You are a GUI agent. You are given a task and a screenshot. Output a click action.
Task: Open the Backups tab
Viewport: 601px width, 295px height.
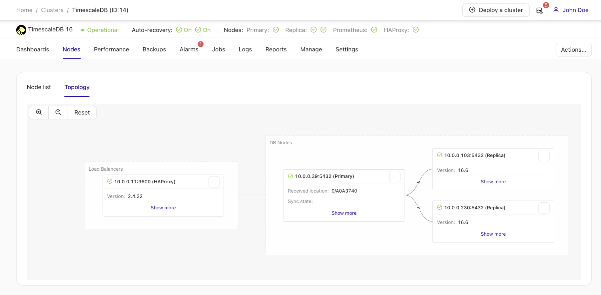coord(154,49)
